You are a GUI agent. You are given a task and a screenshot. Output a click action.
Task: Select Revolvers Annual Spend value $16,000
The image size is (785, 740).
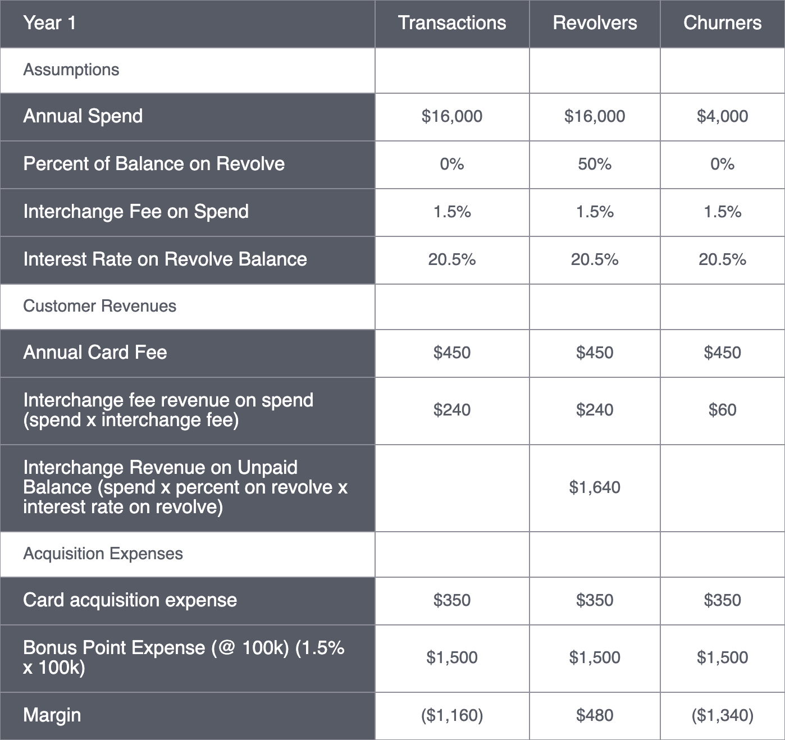click(x=595, y=117)
